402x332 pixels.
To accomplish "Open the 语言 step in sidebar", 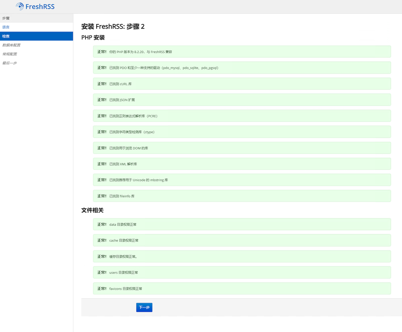I will [36, 27].
